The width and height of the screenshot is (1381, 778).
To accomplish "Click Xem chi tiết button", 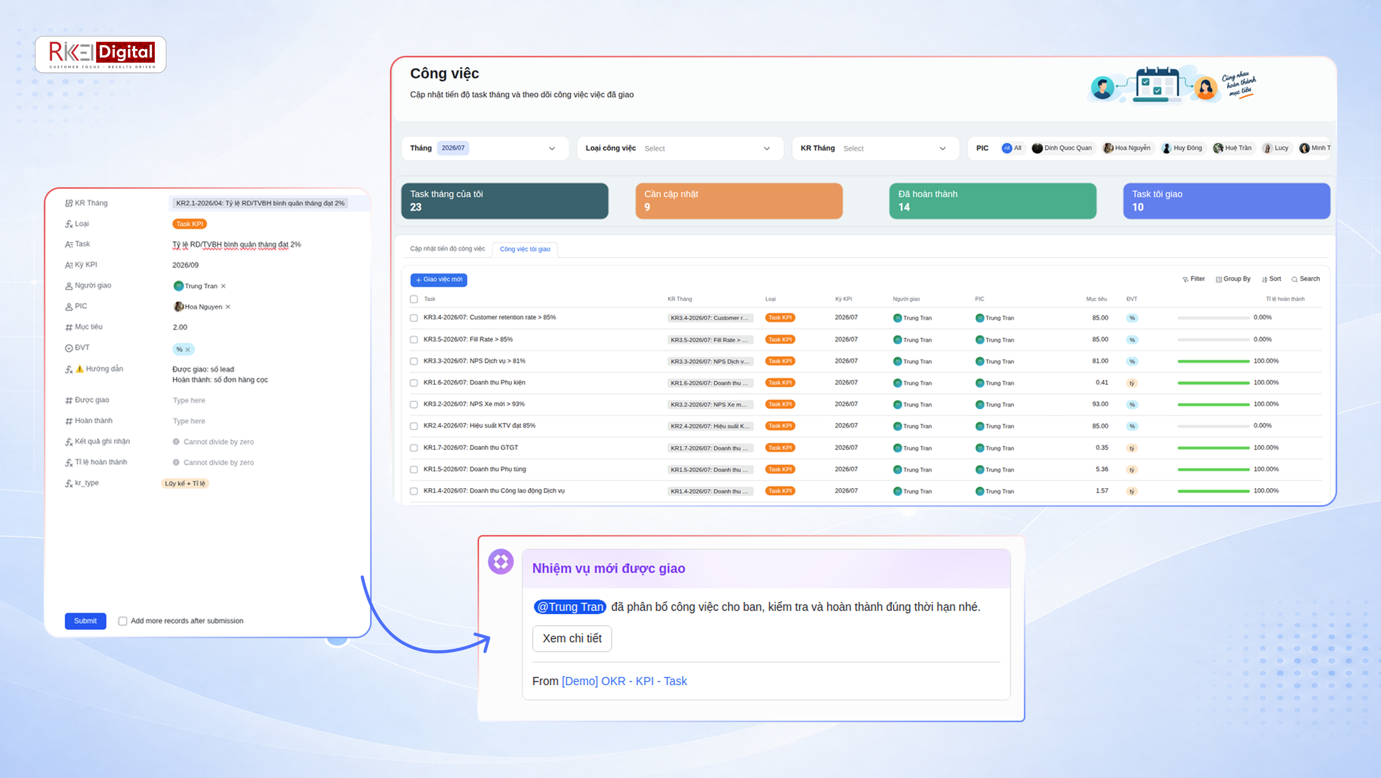I will (x=572, y=639).
